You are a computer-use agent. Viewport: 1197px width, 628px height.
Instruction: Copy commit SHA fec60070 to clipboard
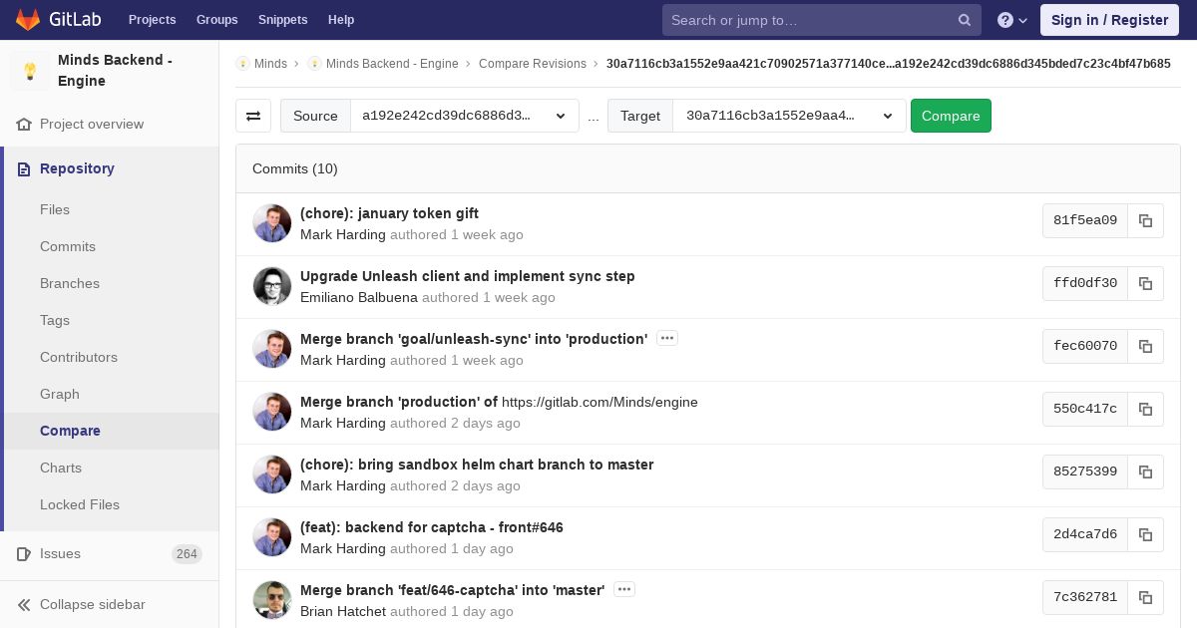click(x=1145, y=346)
